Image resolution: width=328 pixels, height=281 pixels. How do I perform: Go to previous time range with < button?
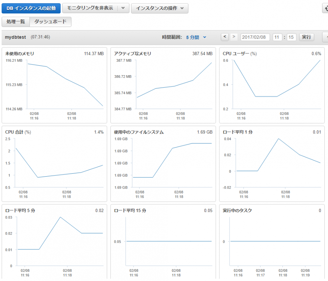[224, 37]
